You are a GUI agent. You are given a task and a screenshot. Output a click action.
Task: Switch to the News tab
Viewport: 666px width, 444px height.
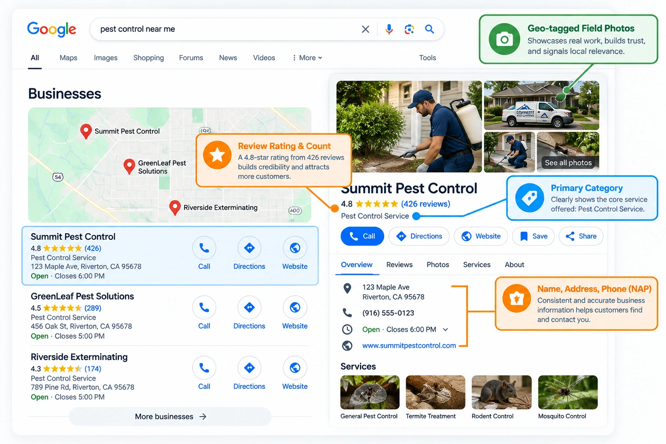[x=228, y=58]
